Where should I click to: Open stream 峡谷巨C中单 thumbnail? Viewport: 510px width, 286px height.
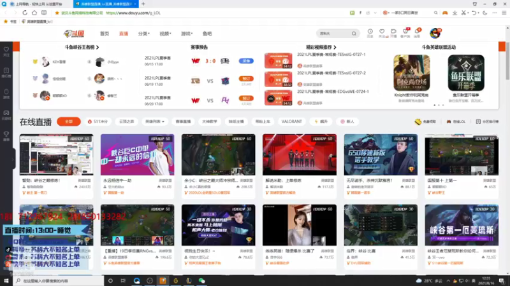coord(137,154)
